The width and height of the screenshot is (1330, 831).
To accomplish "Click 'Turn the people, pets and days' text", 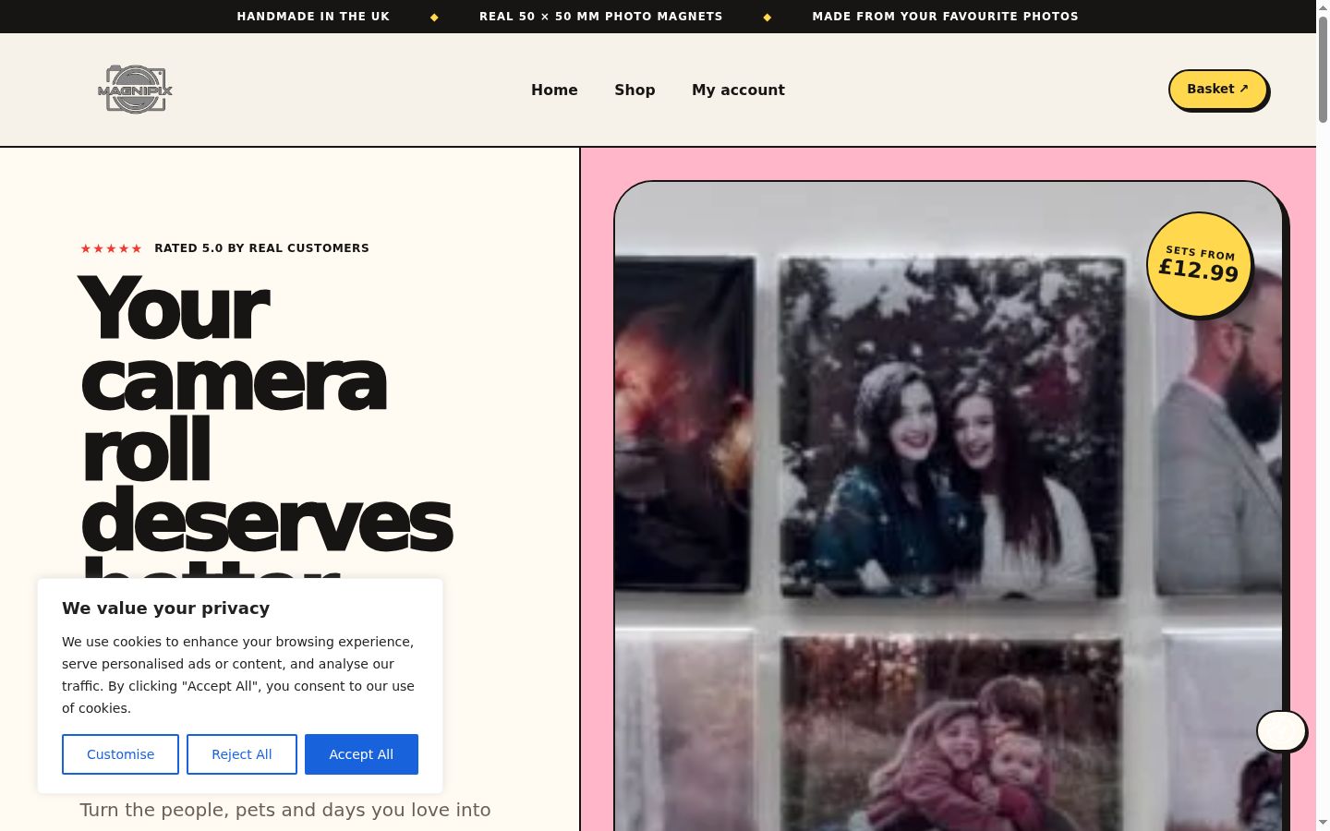I will (x=285, y=810).
